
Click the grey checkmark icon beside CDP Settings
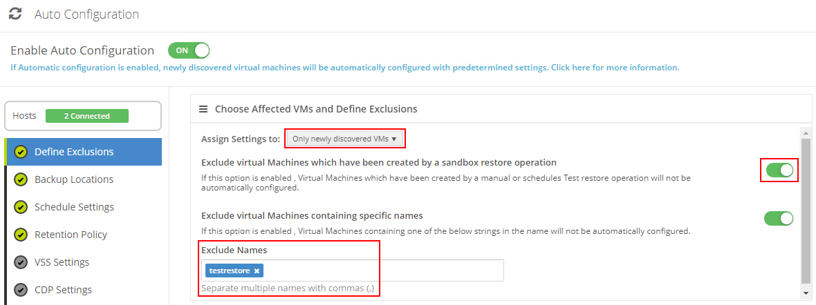[x=21, y=290]
